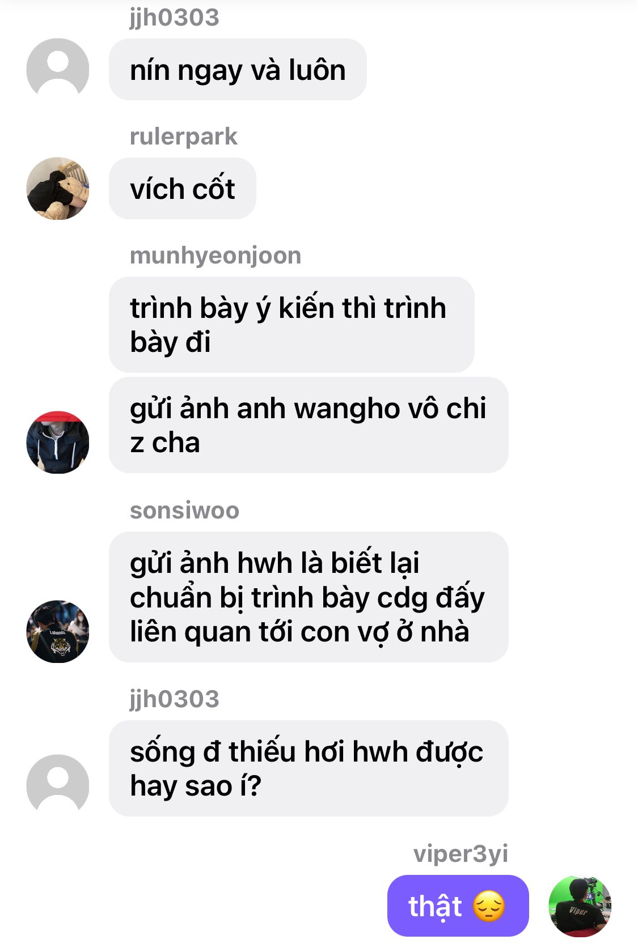Select the 'vích cốt' message bubble
This screenshot has height=948, width=638.
(x=183, y=189)
